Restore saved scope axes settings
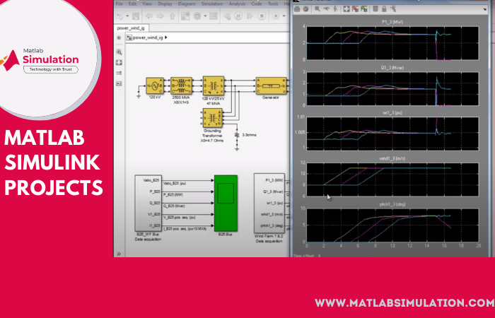This screenshot has height=318, width=495. point(364,9)
